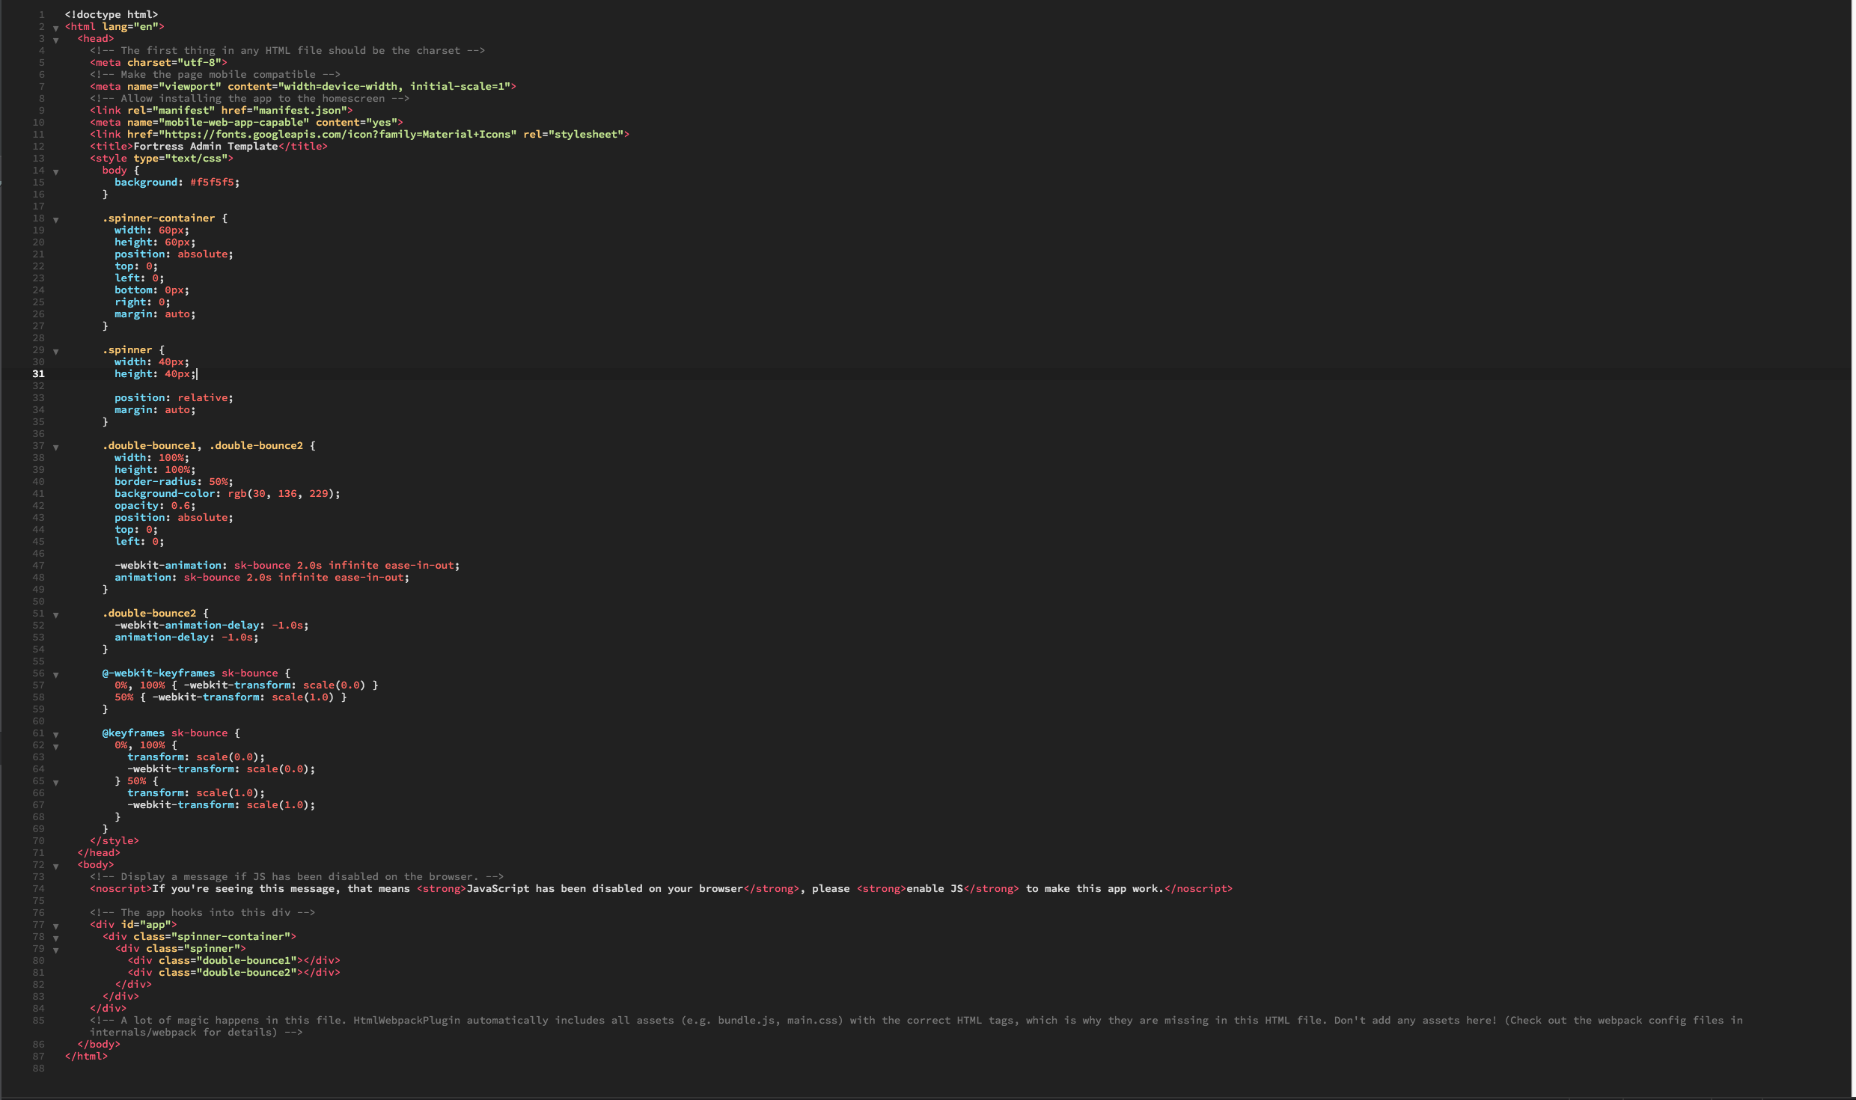This screenshot has width=1856, height=1100.
Task: Collapse the <html> element fold arrow
Action: tap(57, 28)
